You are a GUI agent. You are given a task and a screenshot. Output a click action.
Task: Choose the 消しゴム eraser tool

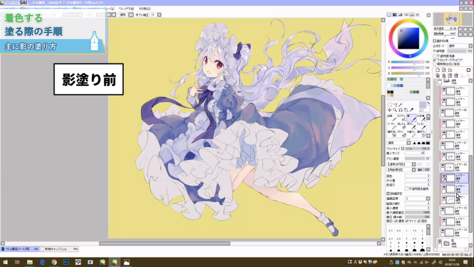tap(402, 126)
